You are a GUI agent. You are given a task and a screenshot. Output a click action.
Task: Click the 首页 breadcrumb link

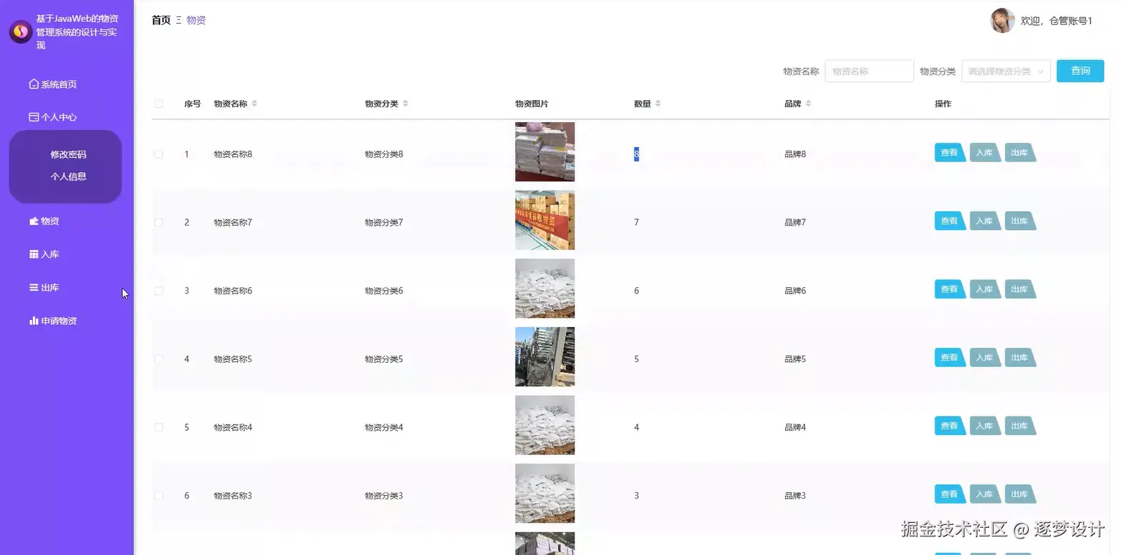point(161,20)
